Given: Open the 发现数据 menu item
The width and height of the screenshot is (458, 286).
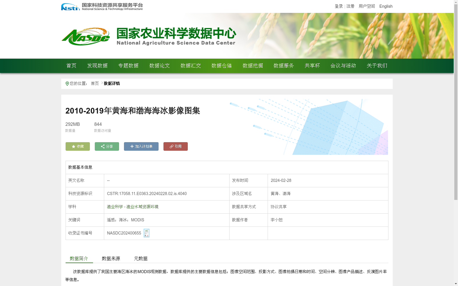Looking at the screenshot, I should 97,66.
